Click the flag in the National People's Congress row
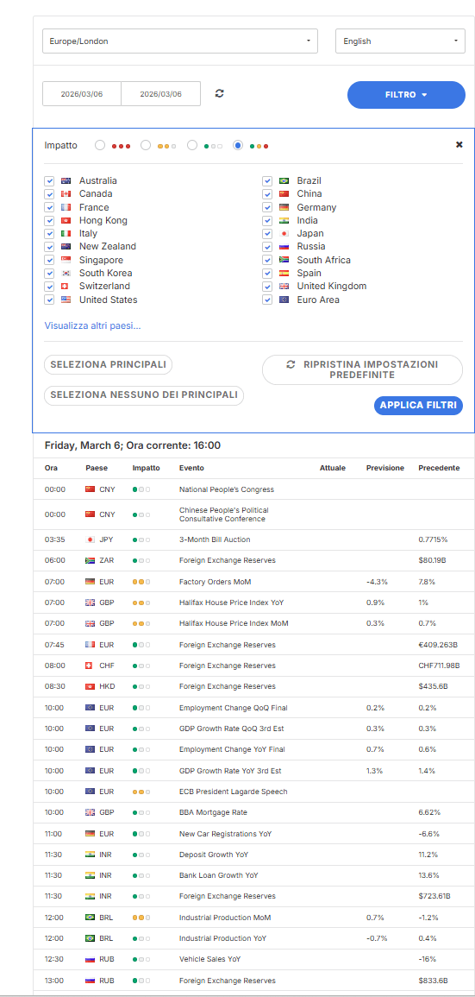This screenshot has width=475, height=997. click(x=90, y=489)
